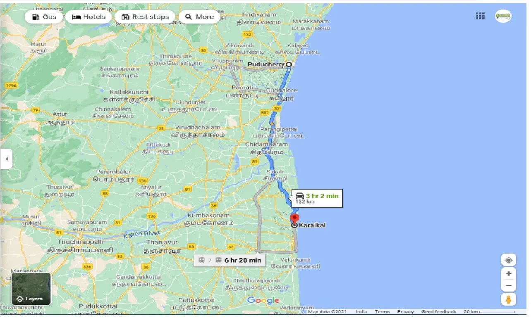
Task: Open the Google apps grid
Action: click(480, 16)
